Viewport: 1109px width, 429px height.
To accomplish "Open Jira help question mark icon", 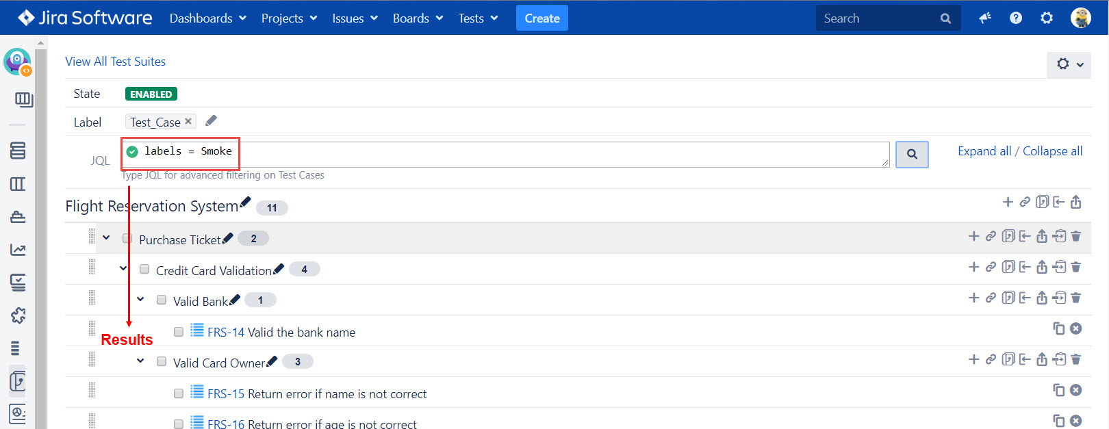I will [x=1016, y=18].
